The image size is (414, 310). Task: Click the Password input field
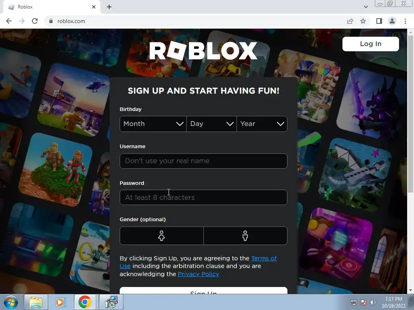[x=203, y=197]
